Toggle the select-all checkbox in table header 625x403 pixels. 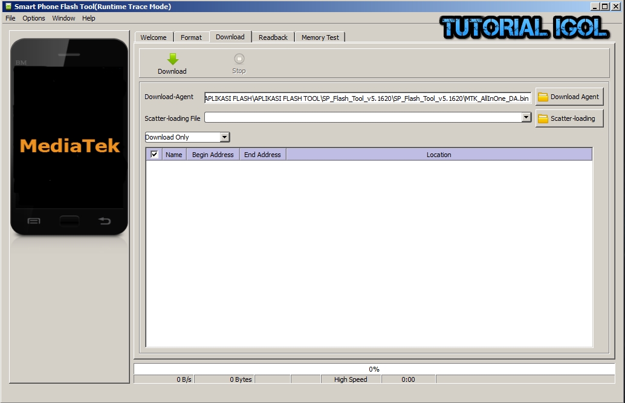[x=154, y=154]
